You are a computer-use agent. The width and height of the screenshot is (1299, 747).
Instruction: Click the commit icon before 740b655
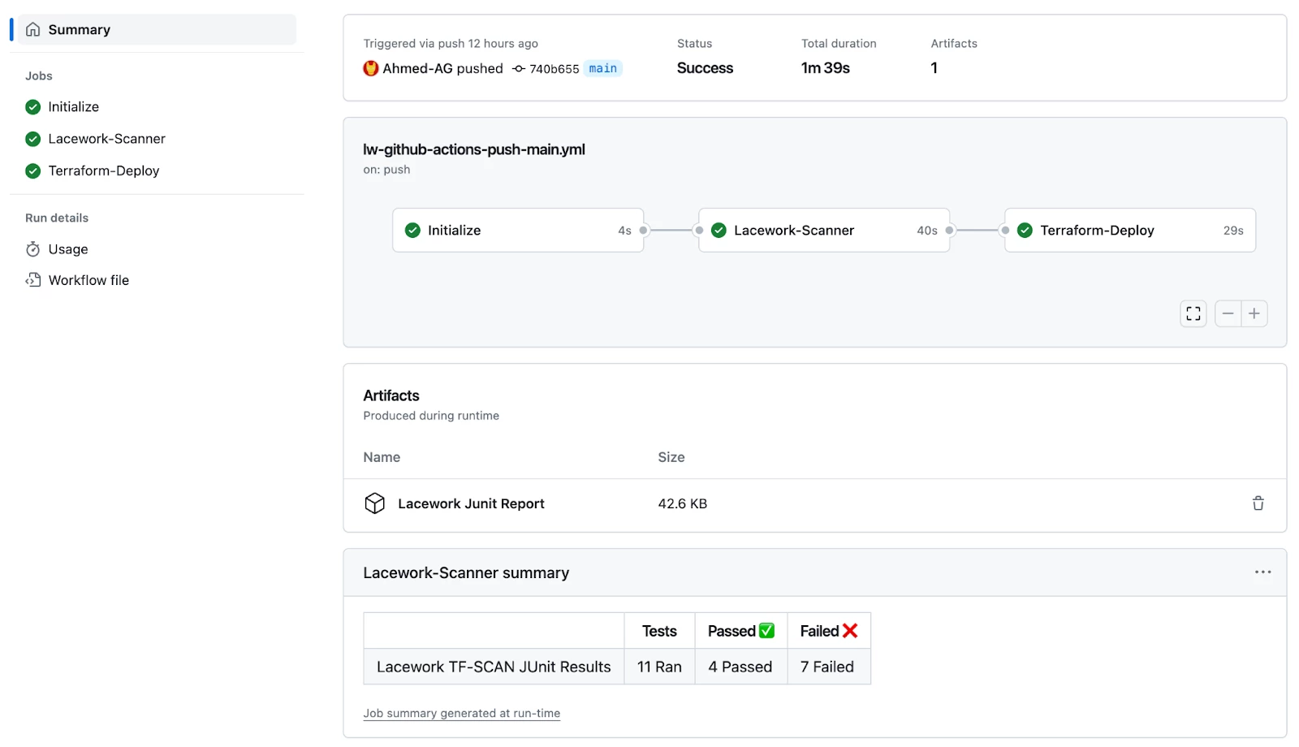click(x=519, y=69)
